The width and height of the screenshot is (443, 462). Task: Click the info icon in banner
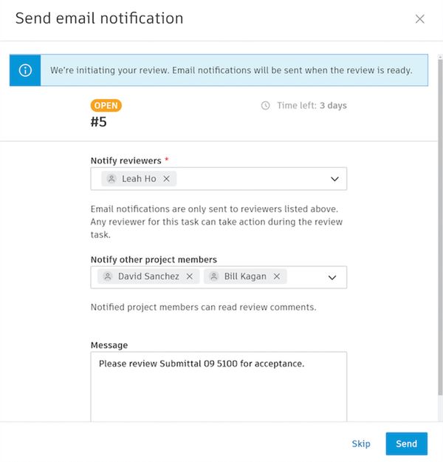(26, 70)
